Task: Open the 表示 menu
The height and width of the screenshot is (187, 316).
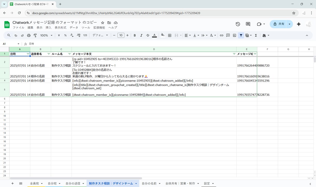Action: coord(39,28)
